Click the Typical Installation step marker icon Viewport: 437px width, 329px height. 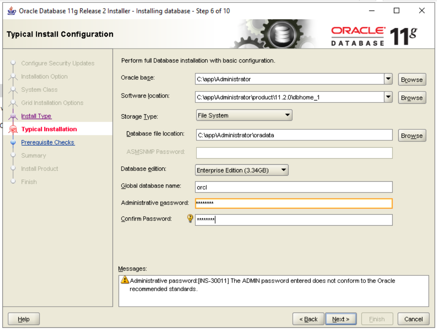click(x=13, y=129)
